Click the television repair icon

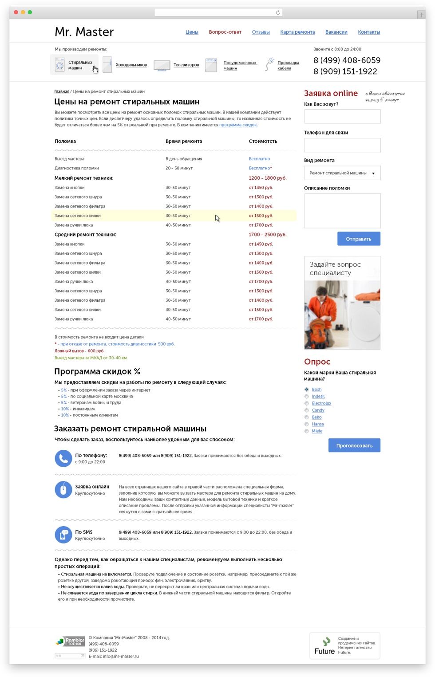[x=162, y=65]
